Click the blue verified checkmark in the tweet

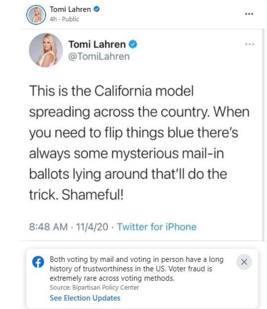coord(133,44)
